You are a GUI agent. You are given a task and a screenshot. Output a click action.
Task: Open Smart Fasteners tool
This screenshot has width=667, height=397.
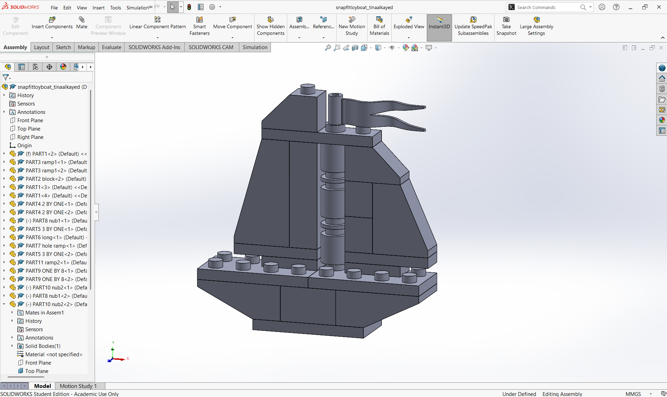coord(200,20)
